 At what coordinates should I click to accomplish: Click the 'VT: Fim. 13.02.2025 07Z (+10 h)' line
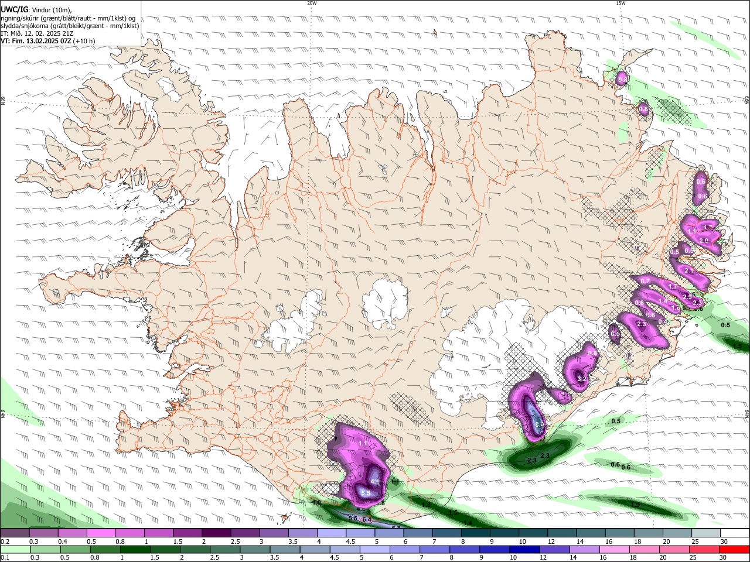tap(48, 41)
